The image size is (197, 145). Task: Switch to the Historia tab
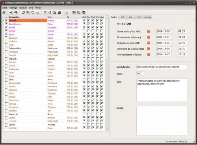(147, 17)
